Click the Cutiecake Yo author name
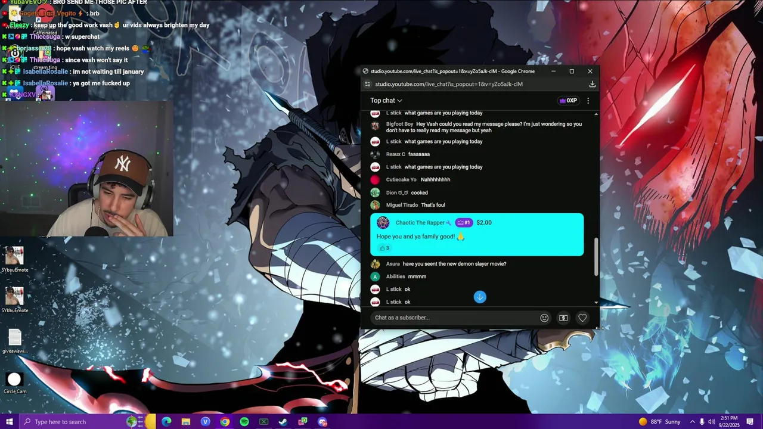 click(x=401, y=179)
